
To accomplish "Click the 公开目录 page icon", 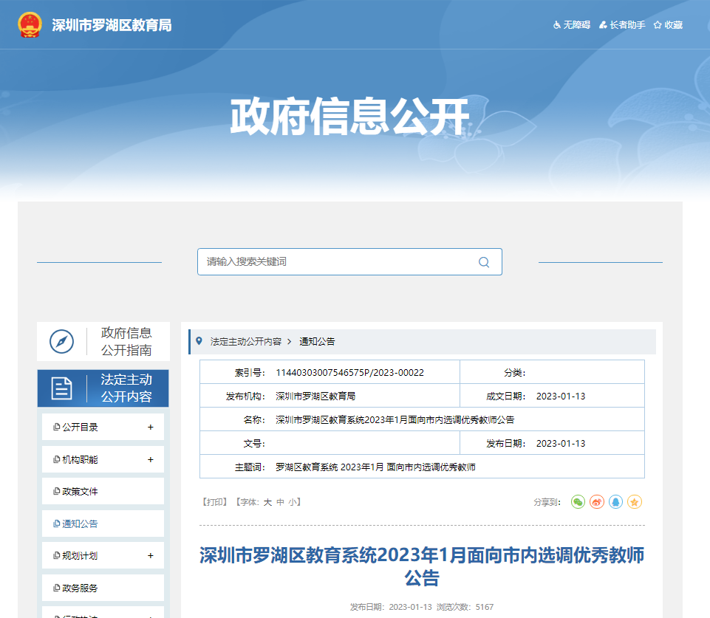I will point(57,427).
